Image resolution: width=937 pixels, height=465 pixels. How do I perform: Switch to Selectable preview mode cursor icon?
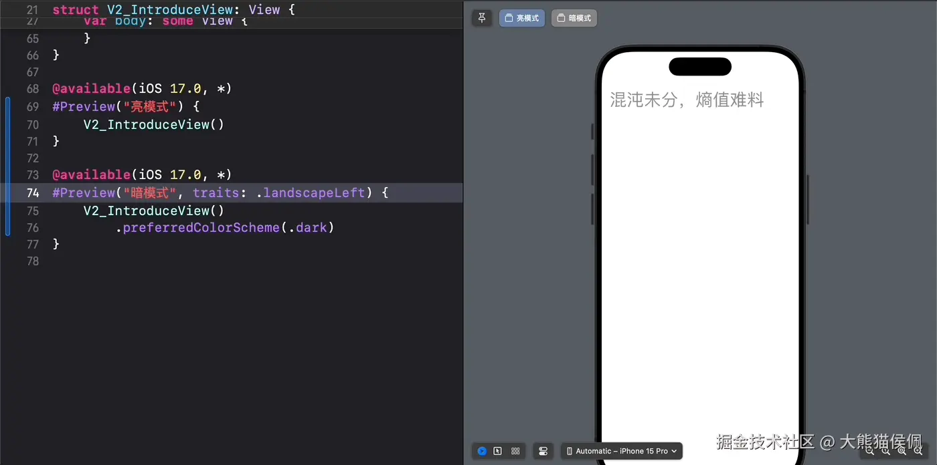click(x=499, y=451)
